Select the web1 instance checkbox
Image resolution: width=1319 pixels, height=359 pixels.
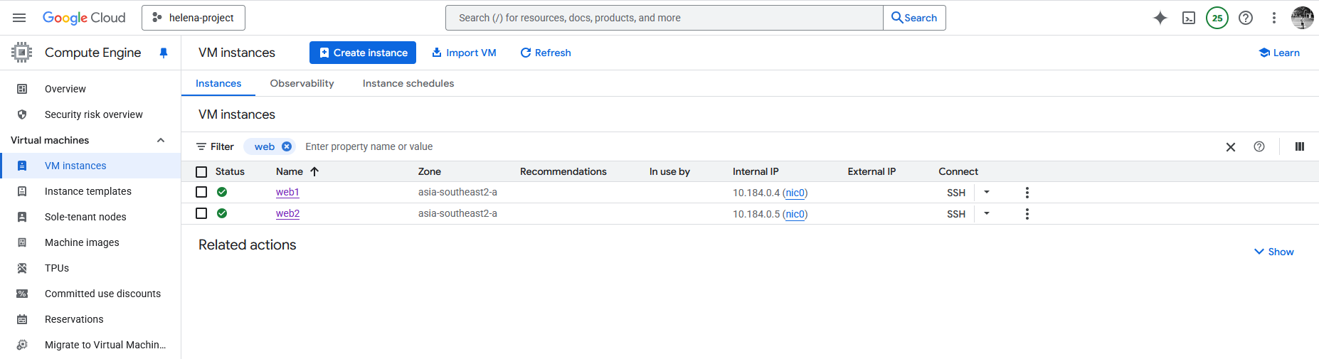(201, 192)
